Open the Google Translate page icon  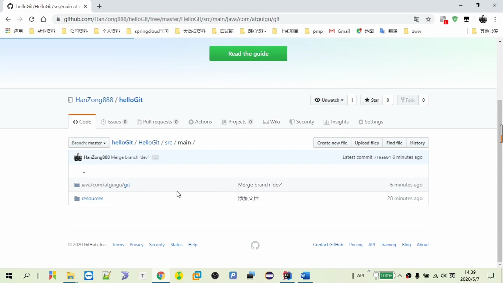[416, 19]
